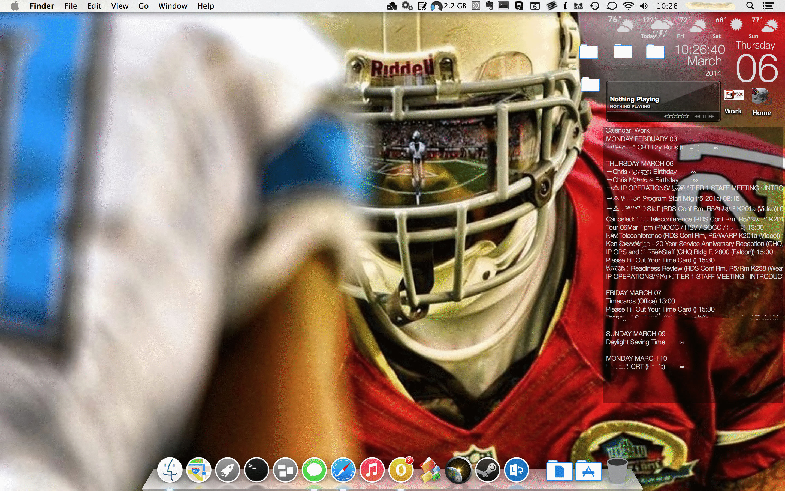Open the Time Machine menu bar icon
Screen dimensions: 785x491
pyautogui.click(x=594, y=6)
